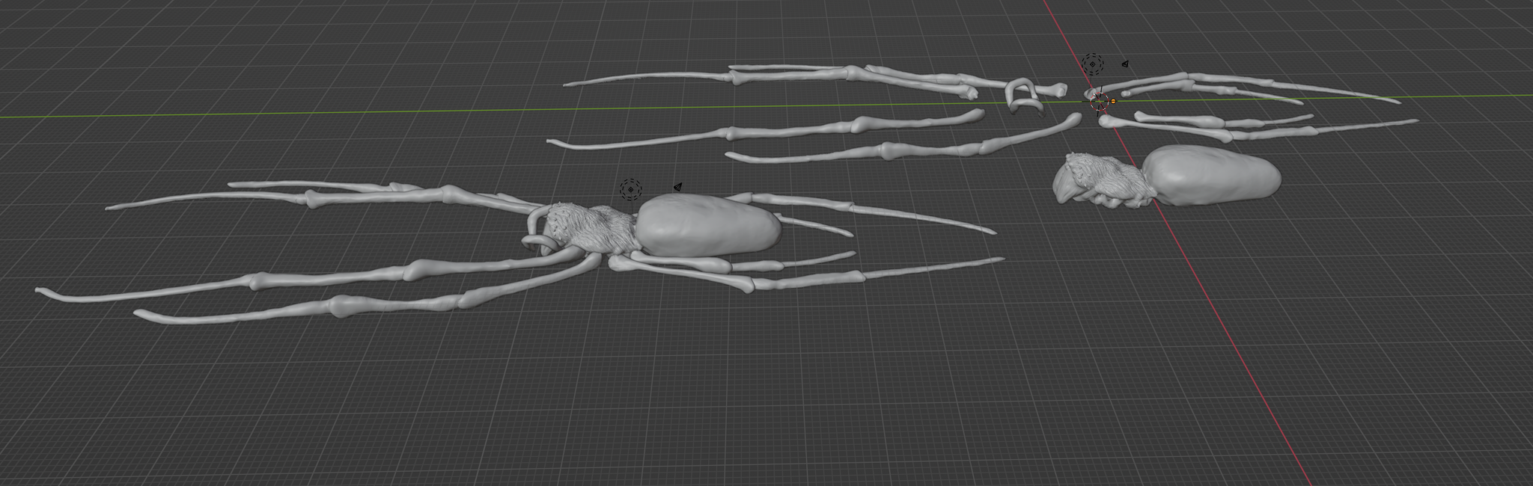Select the hairy cephalothorax of the assembled spider
Viewport: 1533px width, 486px height.
click(x=591, y=227)
